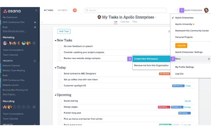Viewport: 211px width, 132px height.
Task: Click the user profile avatar at top right
Action: (206, 10)
